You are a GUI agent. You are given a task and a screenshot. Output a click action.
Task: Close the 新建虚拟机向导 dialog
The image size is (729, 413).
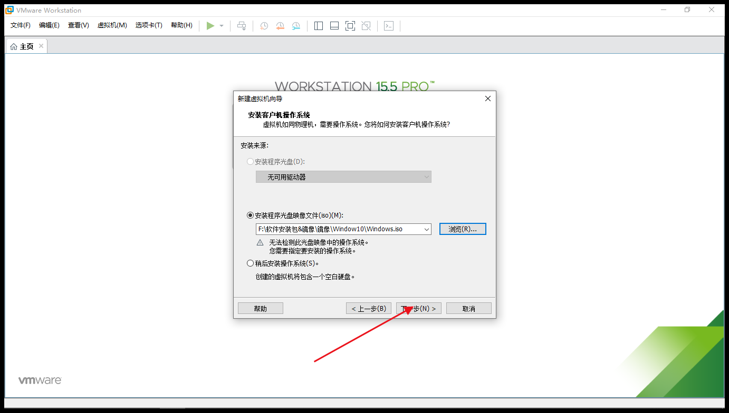488,99
